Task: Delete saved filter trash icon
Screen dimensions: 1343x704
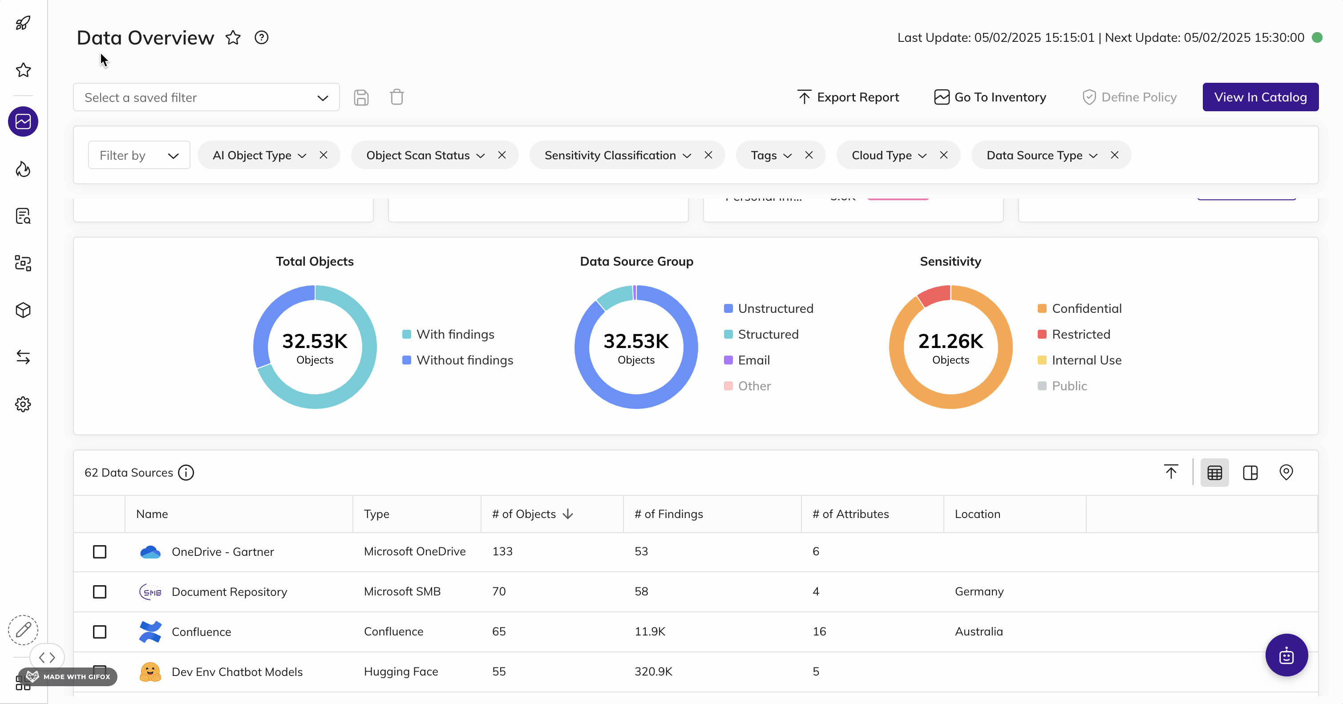Action: point(397,97)
